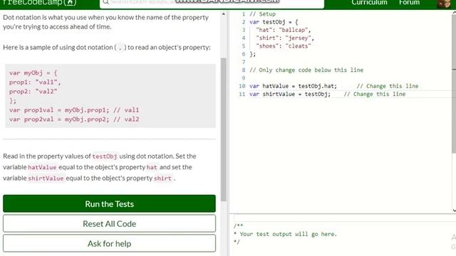Click line 11 'var shirtValue = testObj;'
456x256 pixels.
point(290,94)
